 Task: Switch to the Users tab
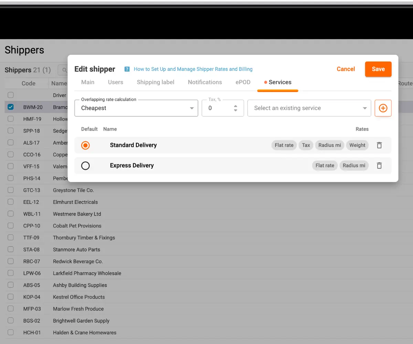[116, 82]
